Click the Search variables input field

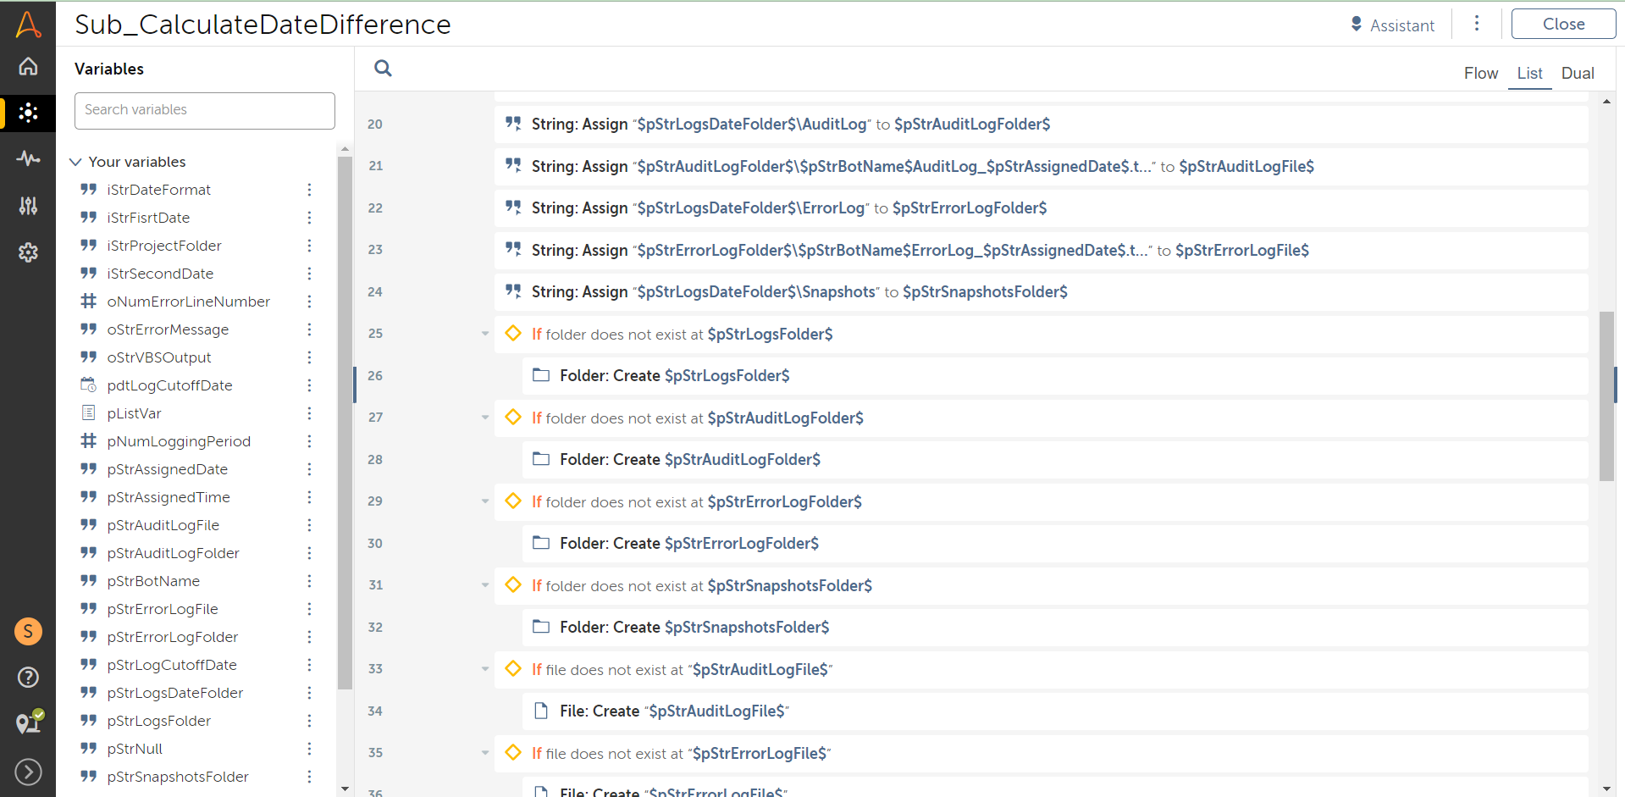(205, 110)
